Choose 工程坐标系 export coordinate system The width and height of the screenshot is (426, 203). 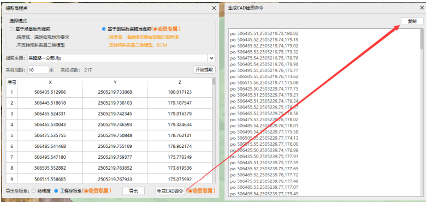click(56, 191)
